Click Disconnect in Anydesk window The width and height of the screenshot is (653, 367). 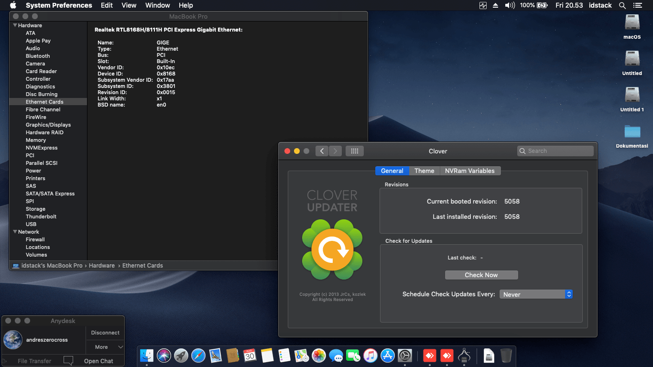(105, 333)
